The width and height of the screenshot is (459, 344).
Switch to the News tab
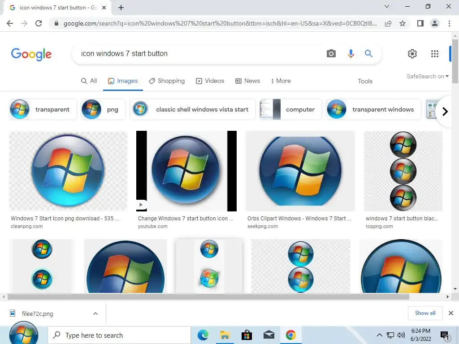(247, 81)
